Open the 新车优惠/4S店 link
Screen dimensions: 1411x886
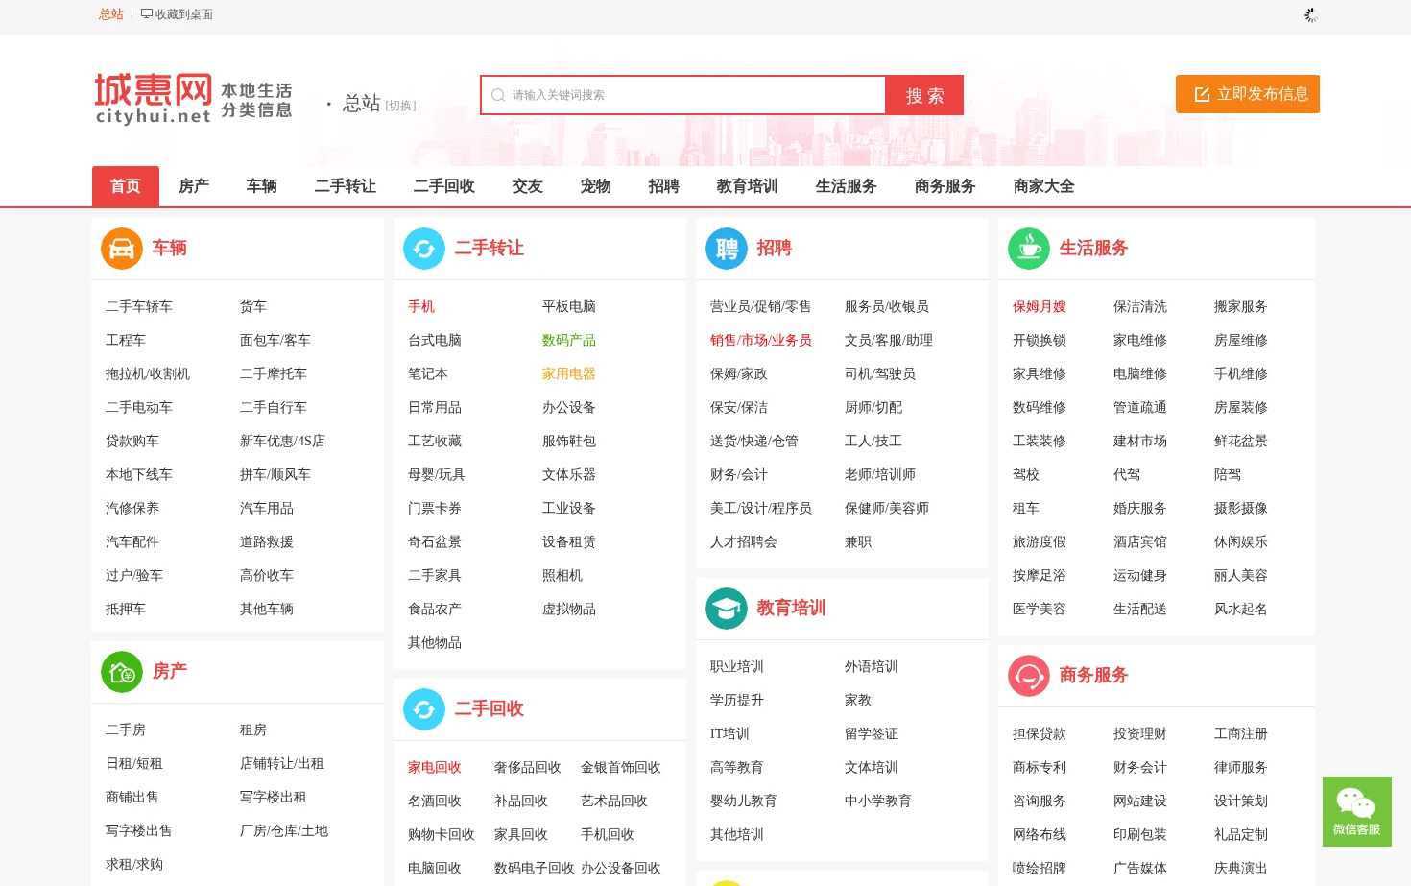click(x=282, y=442)
